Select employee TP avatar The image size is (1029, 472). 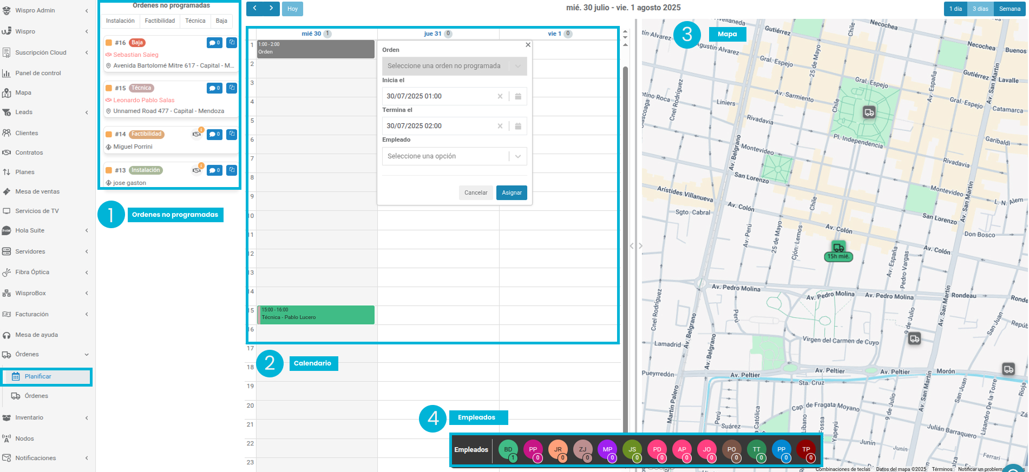(806, 450)
